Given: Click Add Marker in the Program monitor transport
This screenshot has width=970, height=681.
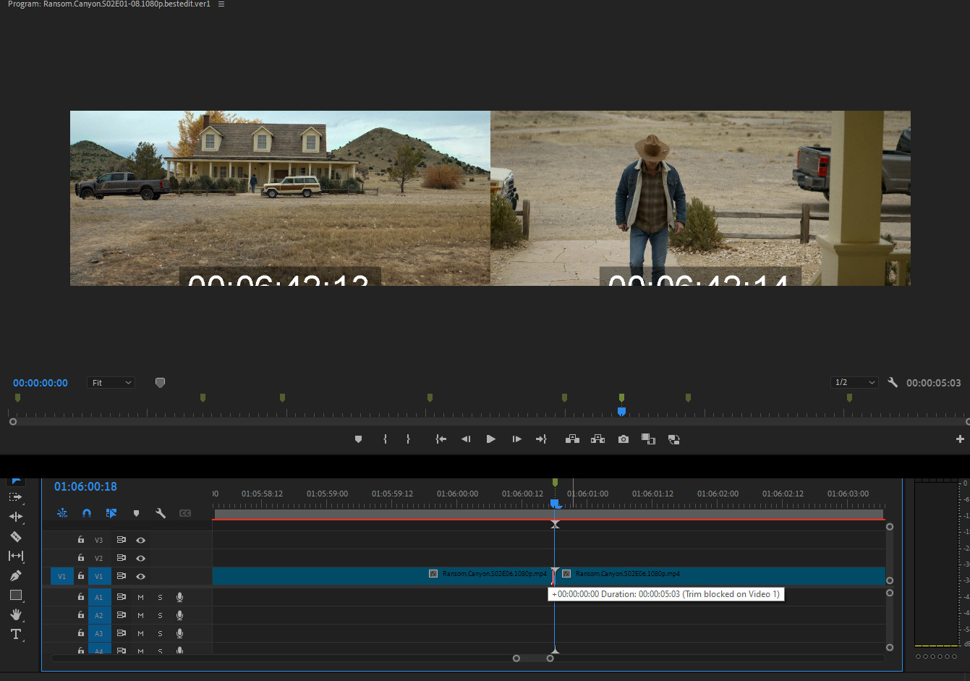Looking at the screenshot, I should [x=358, y=439].
